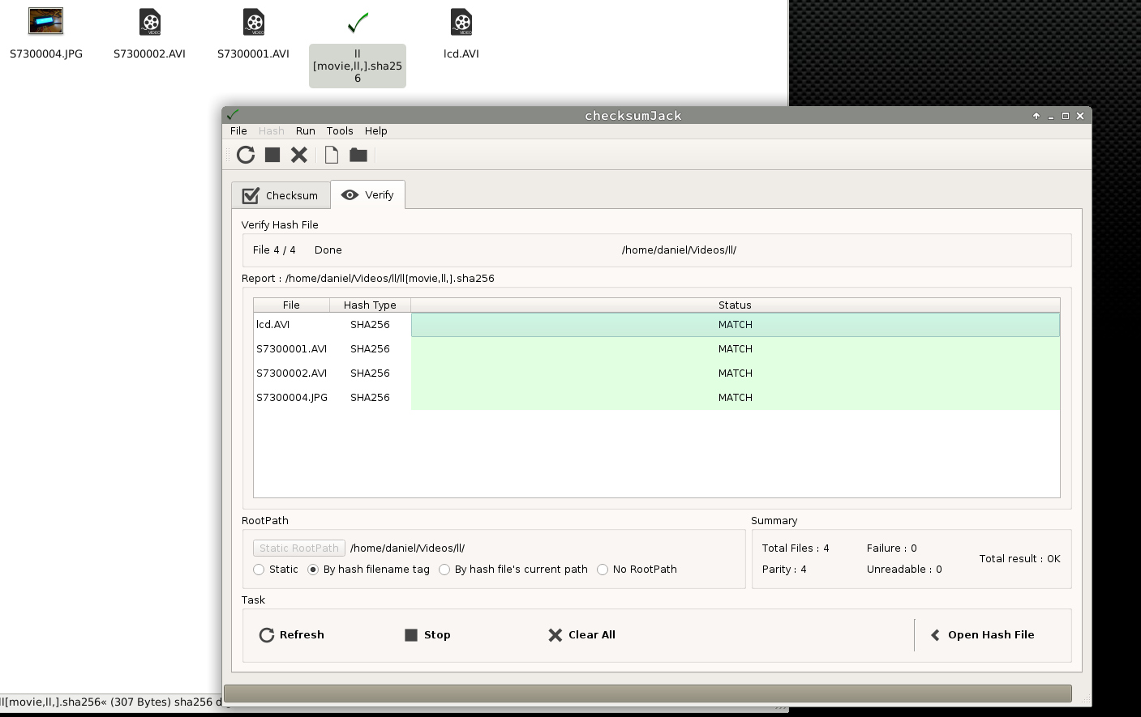
Task: Click SHA256 hash type for S7300002.AVI
Action: [370, 373]
